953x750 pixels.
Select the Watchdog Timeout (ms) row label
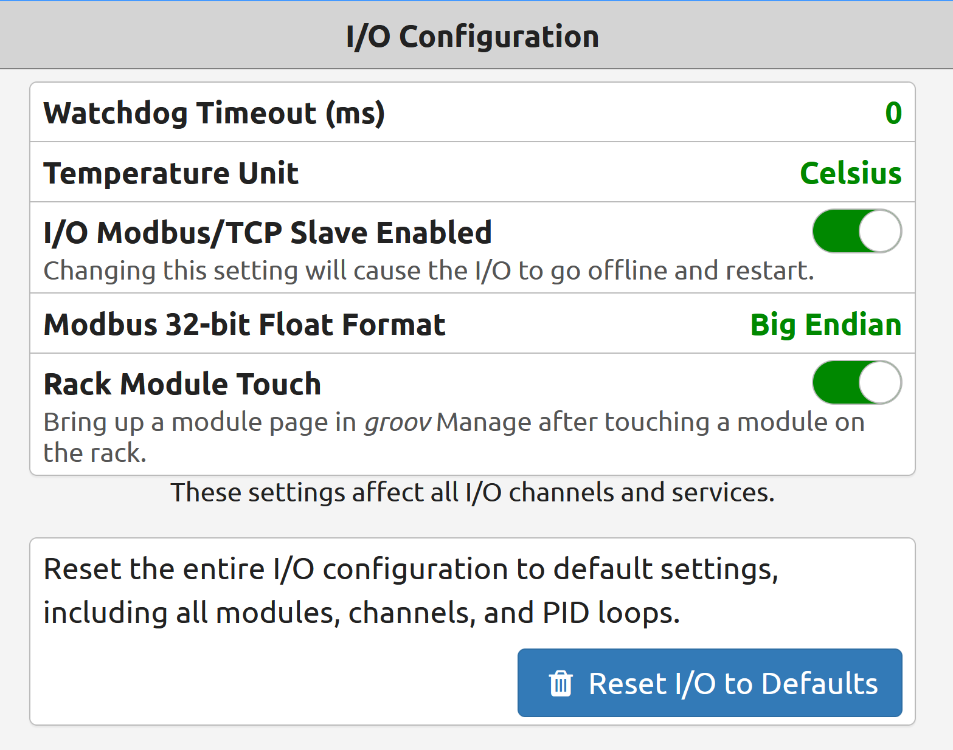(x=214, y=114)
